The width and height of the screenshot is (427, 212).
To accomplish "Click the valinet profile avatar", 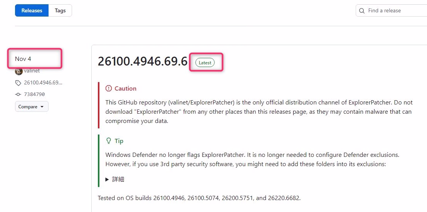I will click(x=18, y=71).
